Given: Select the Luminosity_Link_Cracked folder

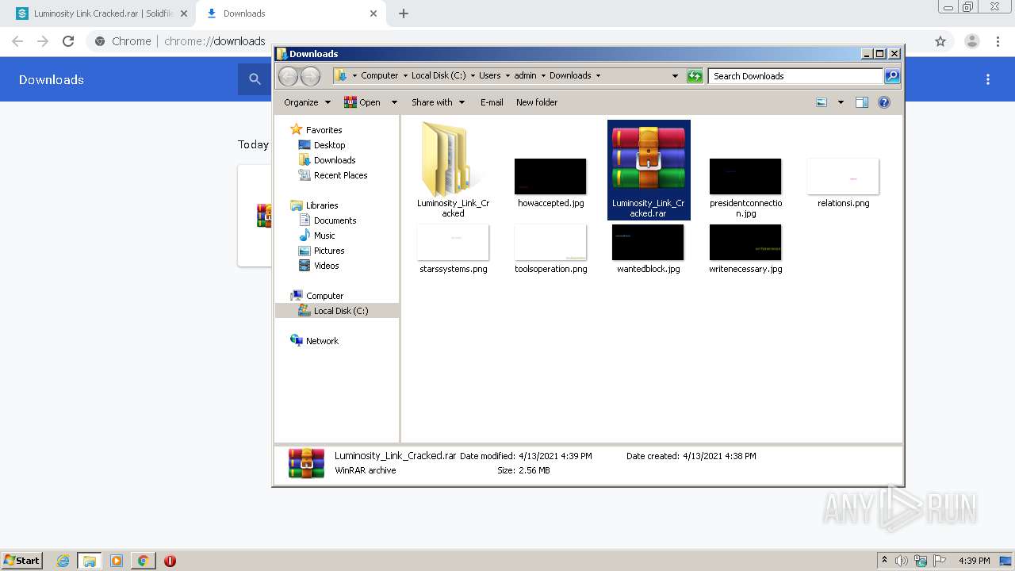Looking at the screenshot, I should (x=454, y=170).
